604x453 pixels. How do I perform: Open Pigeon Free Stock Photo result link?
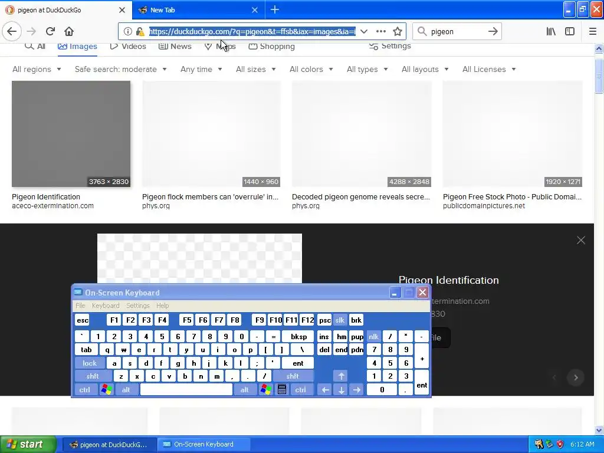tap(512, 197)
